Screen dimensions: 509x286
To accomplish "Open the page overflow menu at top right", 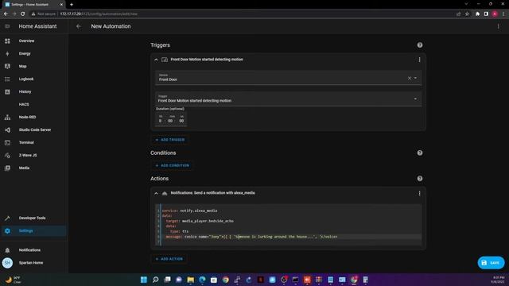I will [x=499, y=26].
